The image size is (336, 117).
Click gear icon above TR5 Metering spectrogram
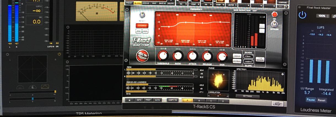pos(68,62)
